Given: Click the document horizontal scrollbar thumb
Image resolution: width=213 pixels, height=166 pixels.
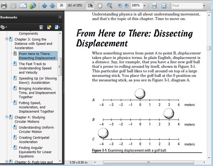Looking at the screenshot, I should coord(148,162).
